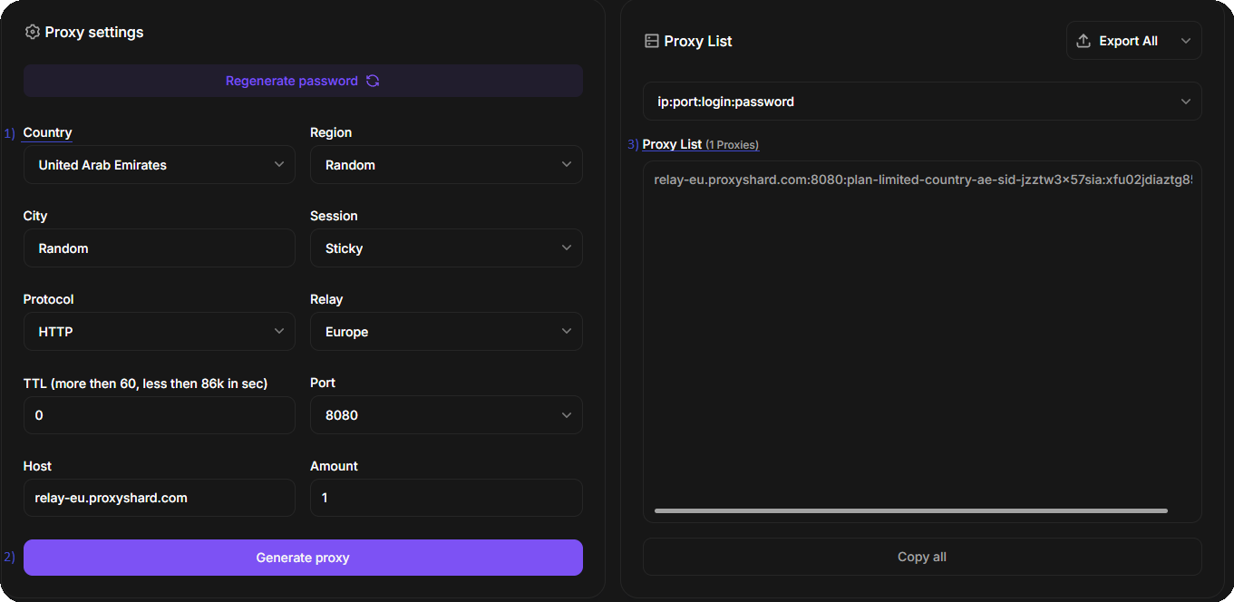Open the Port dropdown showing 8080
This screenshot has height=602, width=1234.
(446, 415)
